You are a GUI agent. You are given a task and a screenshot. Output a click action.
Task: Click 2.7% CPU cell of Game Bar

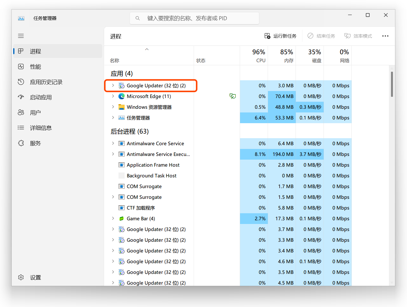click(254, 218)
